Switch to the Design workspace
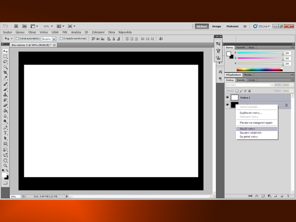Screen dimensions: 296x222 point(217,26)
